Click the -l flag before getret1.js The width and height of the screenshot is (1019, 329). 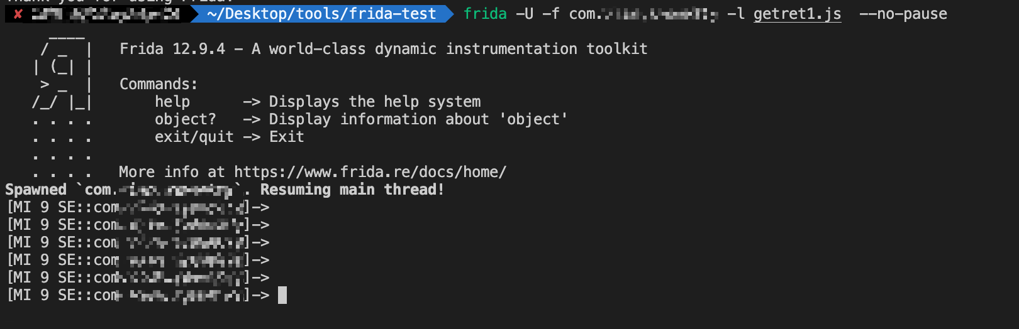[736, 14]
